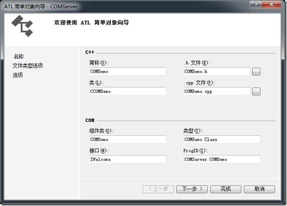The height and width of the screenshot is (206, 287).
Task: Go to 文件类型选项 page
Action: (x=28, y=66)
